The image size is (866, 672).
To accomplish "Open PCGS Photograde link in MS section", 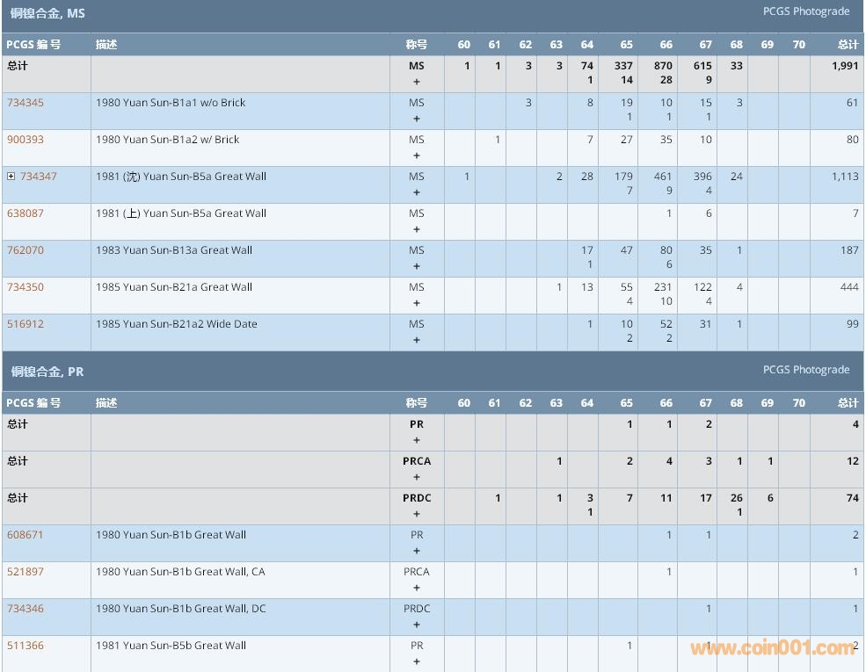I will (805, 11).
